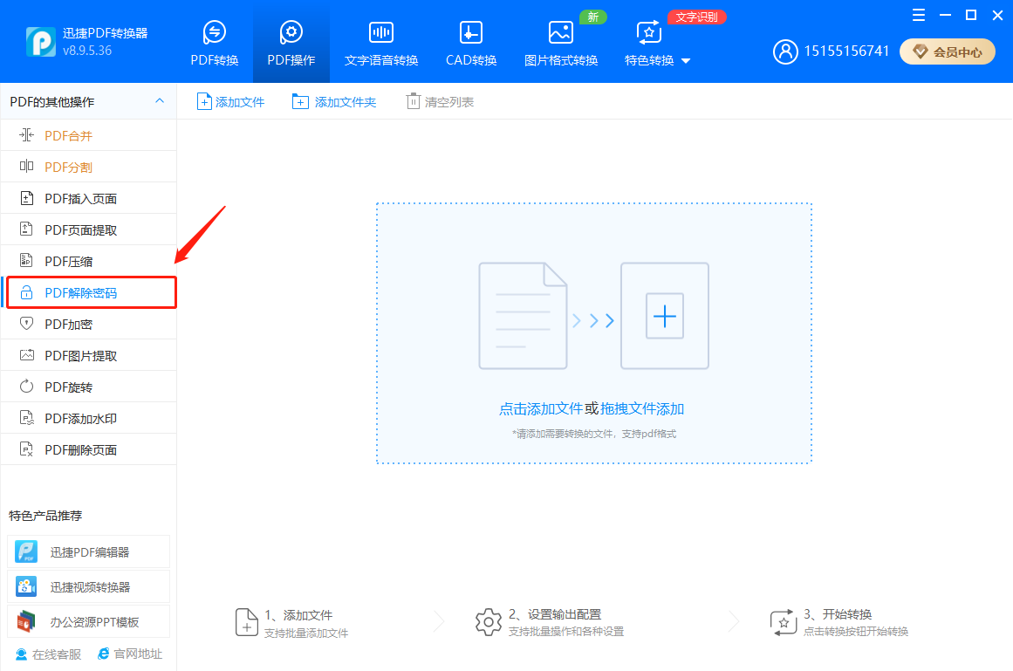Image resolution: width=1013 pixels, height=671 pixels.
Task: Click 添加文件夹 in the toolbar
Action: click(334, 102)
